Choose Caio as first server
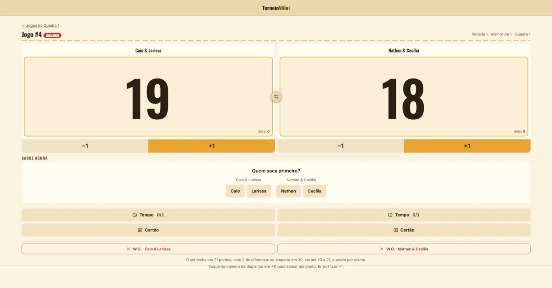The image size is (552, 288). point(235,191)
